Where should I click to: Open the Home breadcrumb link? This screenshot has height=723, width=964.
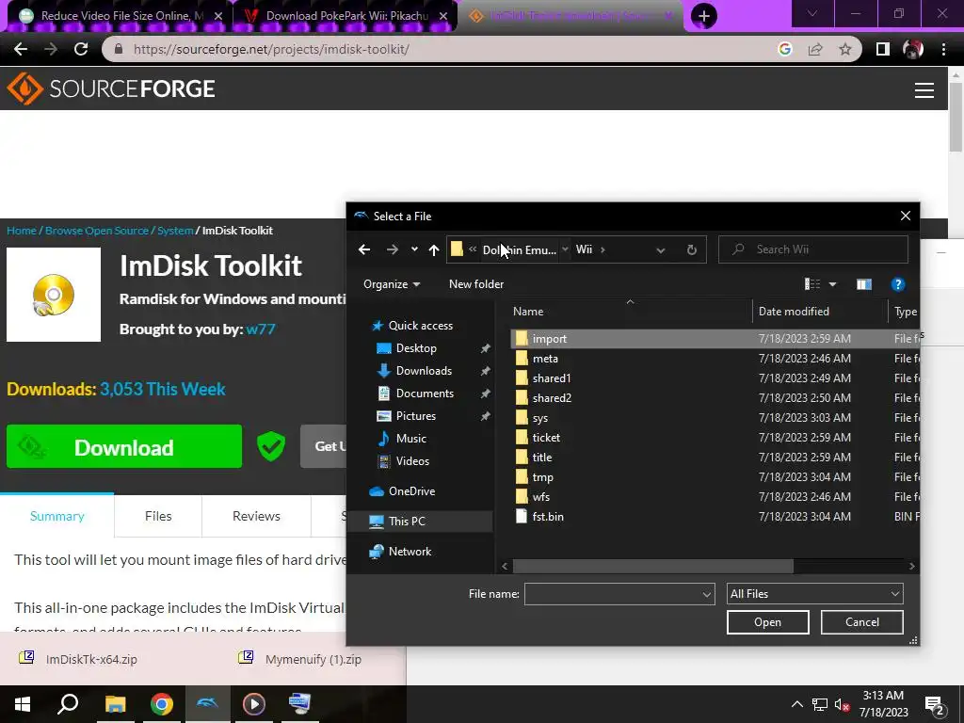tap(22, 231)
